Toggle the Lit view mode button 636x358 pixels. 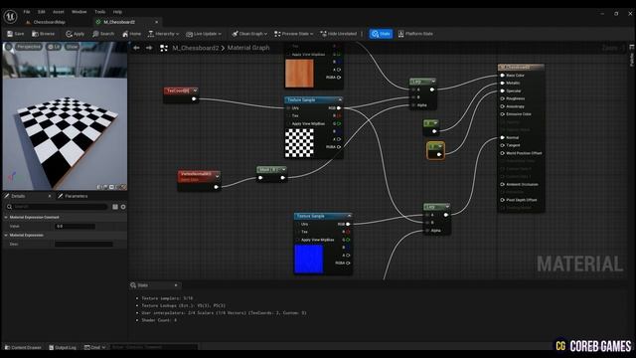pos(54,47)
